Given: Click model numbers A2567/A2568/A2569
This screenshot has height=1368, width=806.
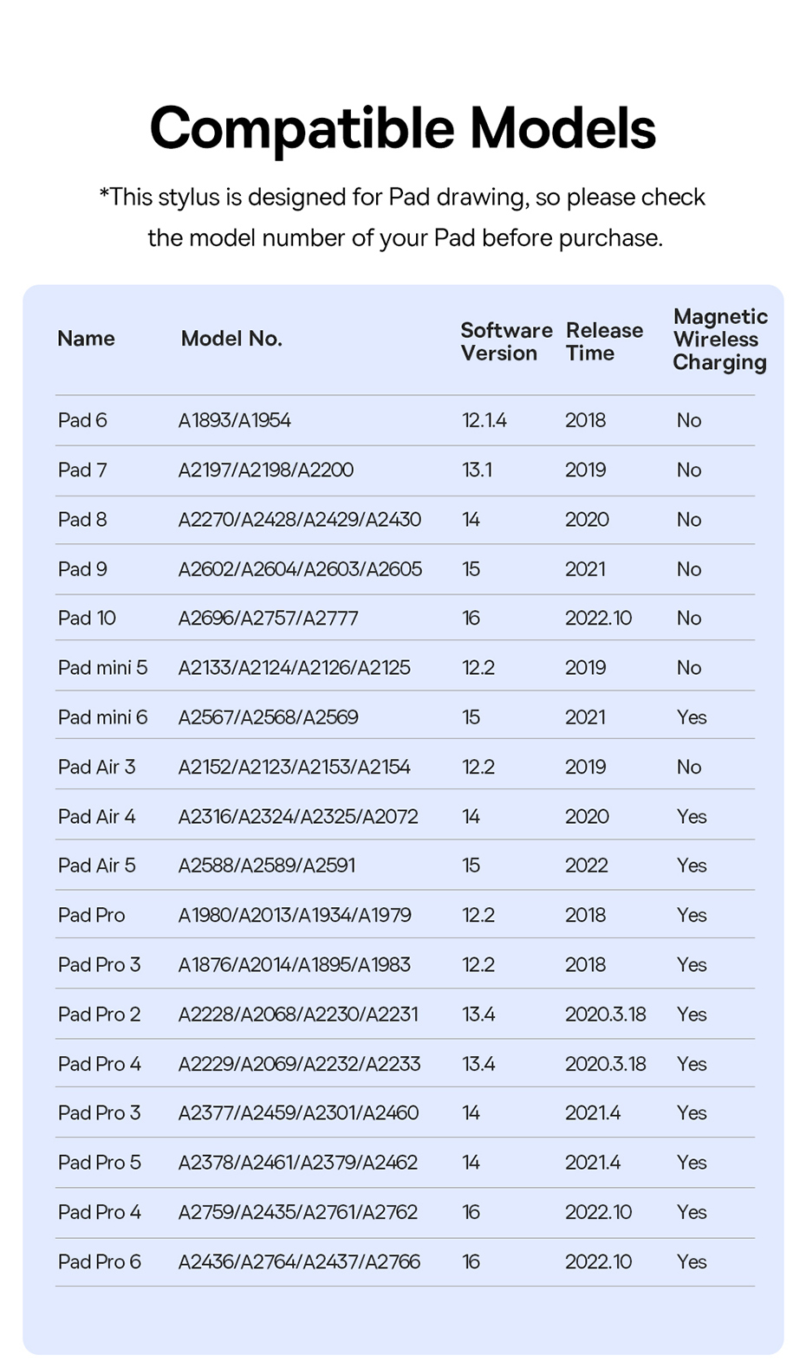Looking at the screenshot, I should click(x=268, y=717).
